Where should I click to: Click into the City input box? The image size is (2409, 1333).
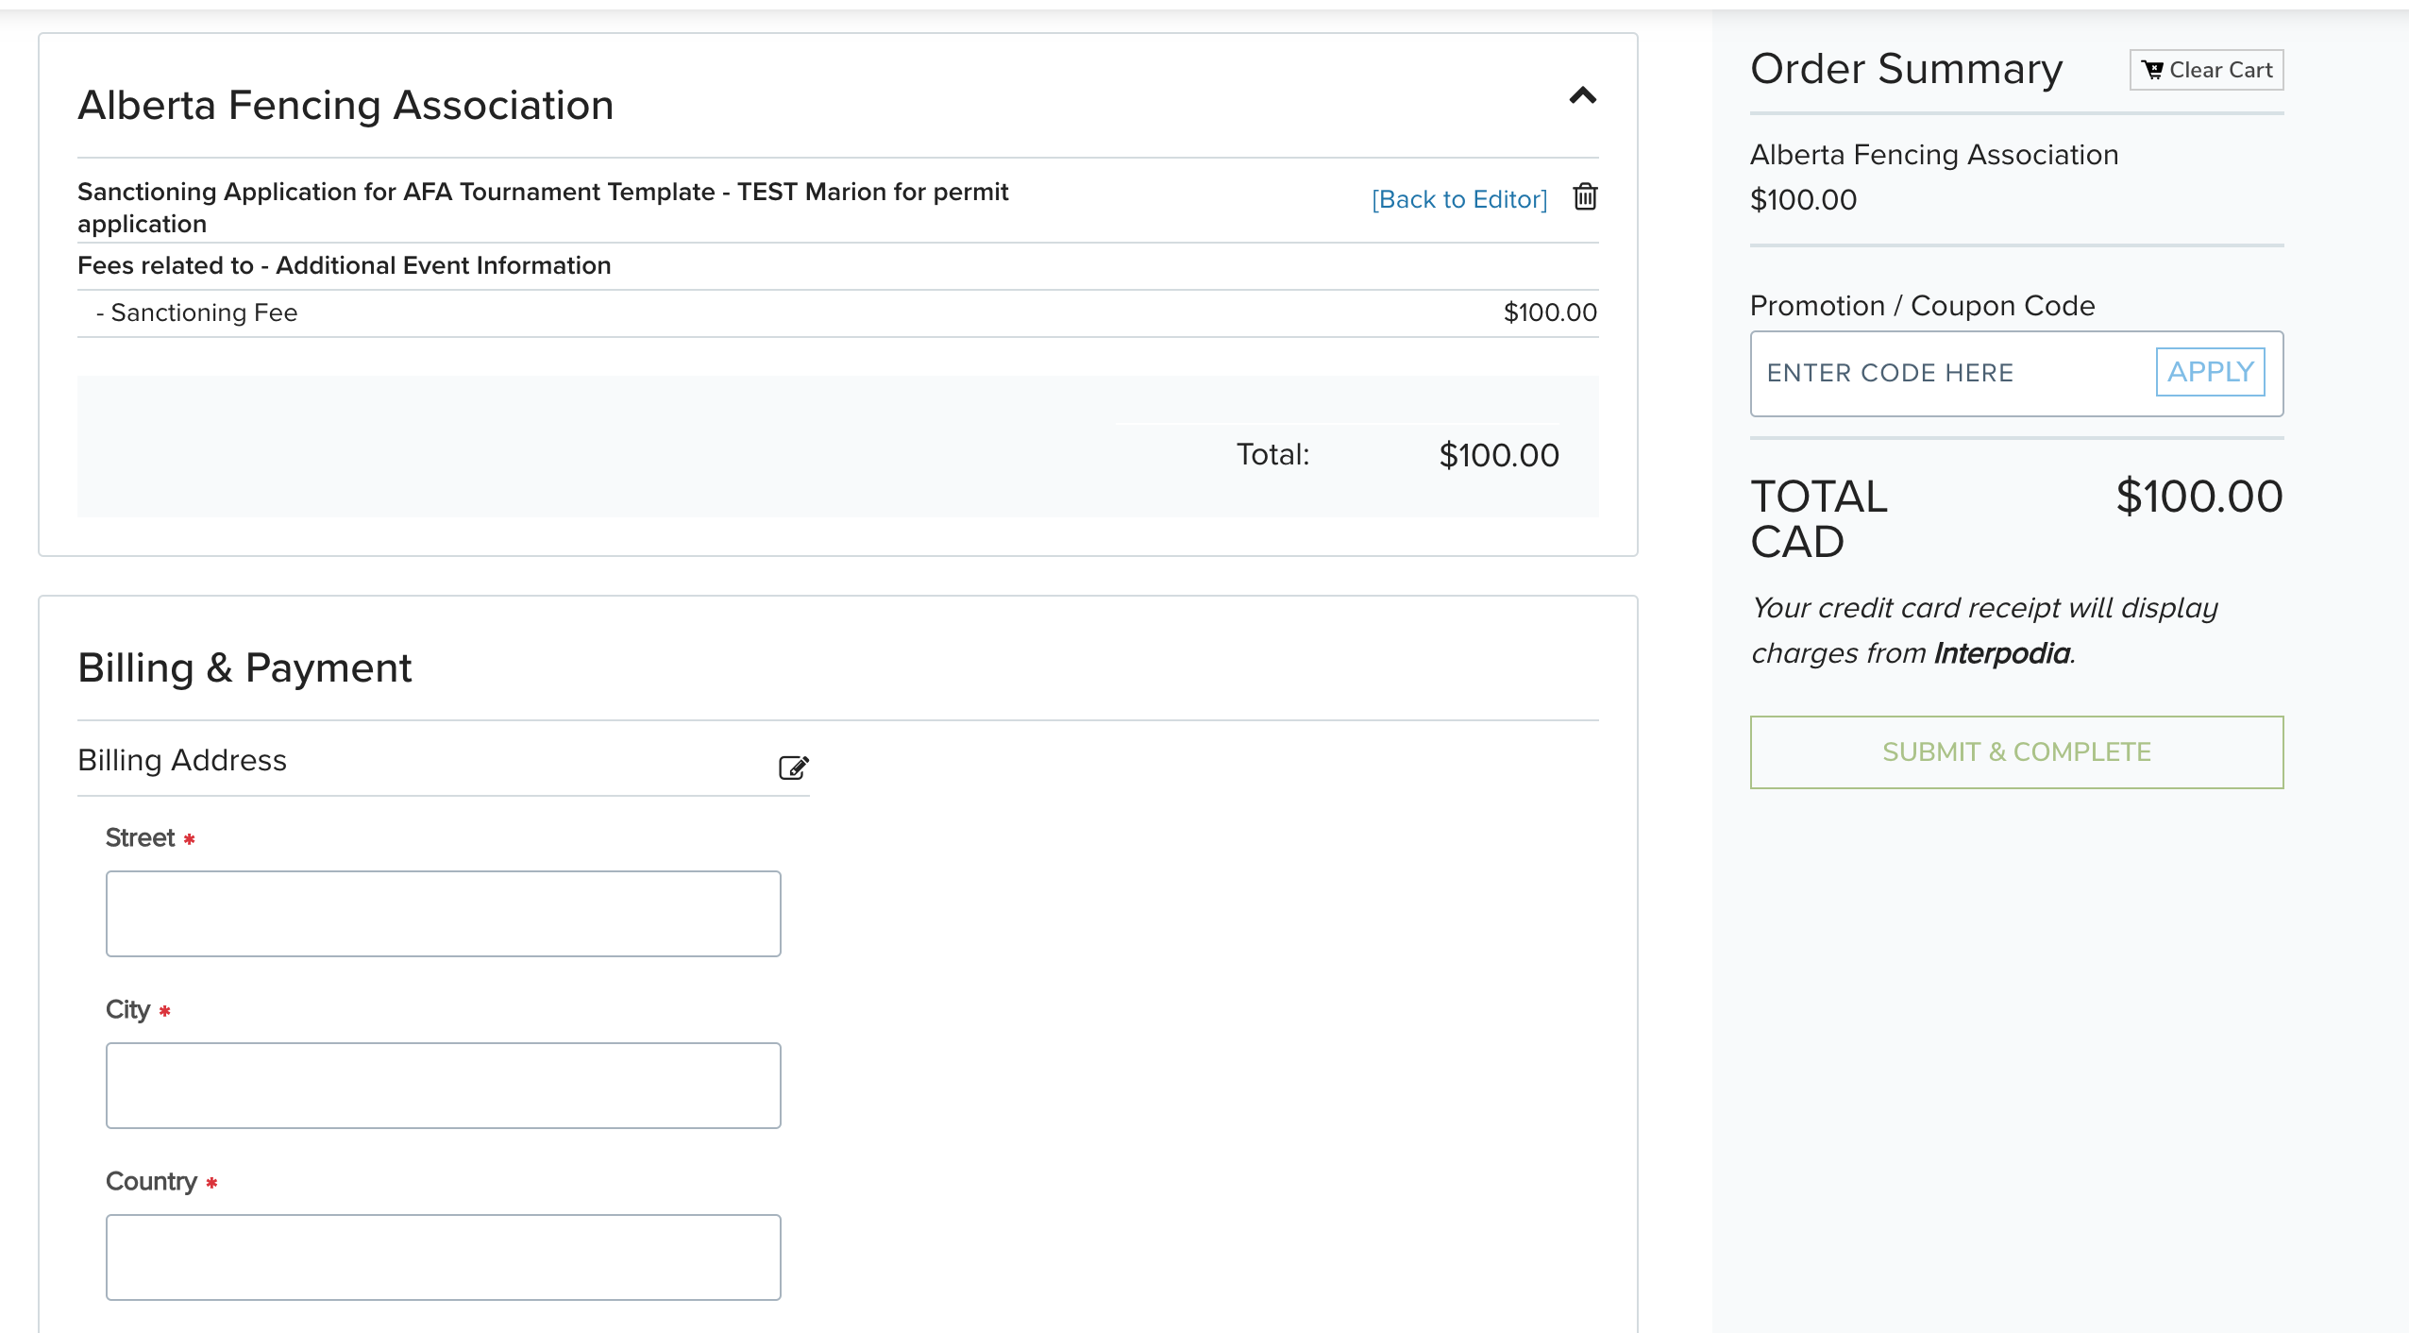(x=444, y=1086)
